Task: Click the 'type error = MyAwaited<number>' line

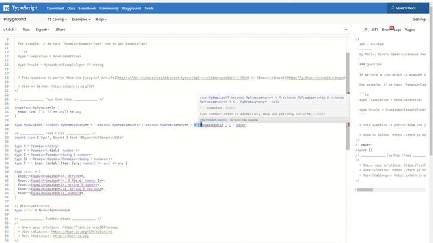Action: [x=42, y=210]
